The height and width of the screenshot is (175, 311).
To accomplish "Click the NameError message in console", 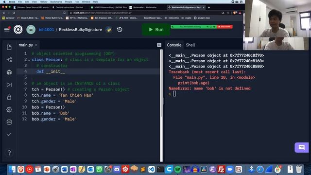I will click(209, 88).
